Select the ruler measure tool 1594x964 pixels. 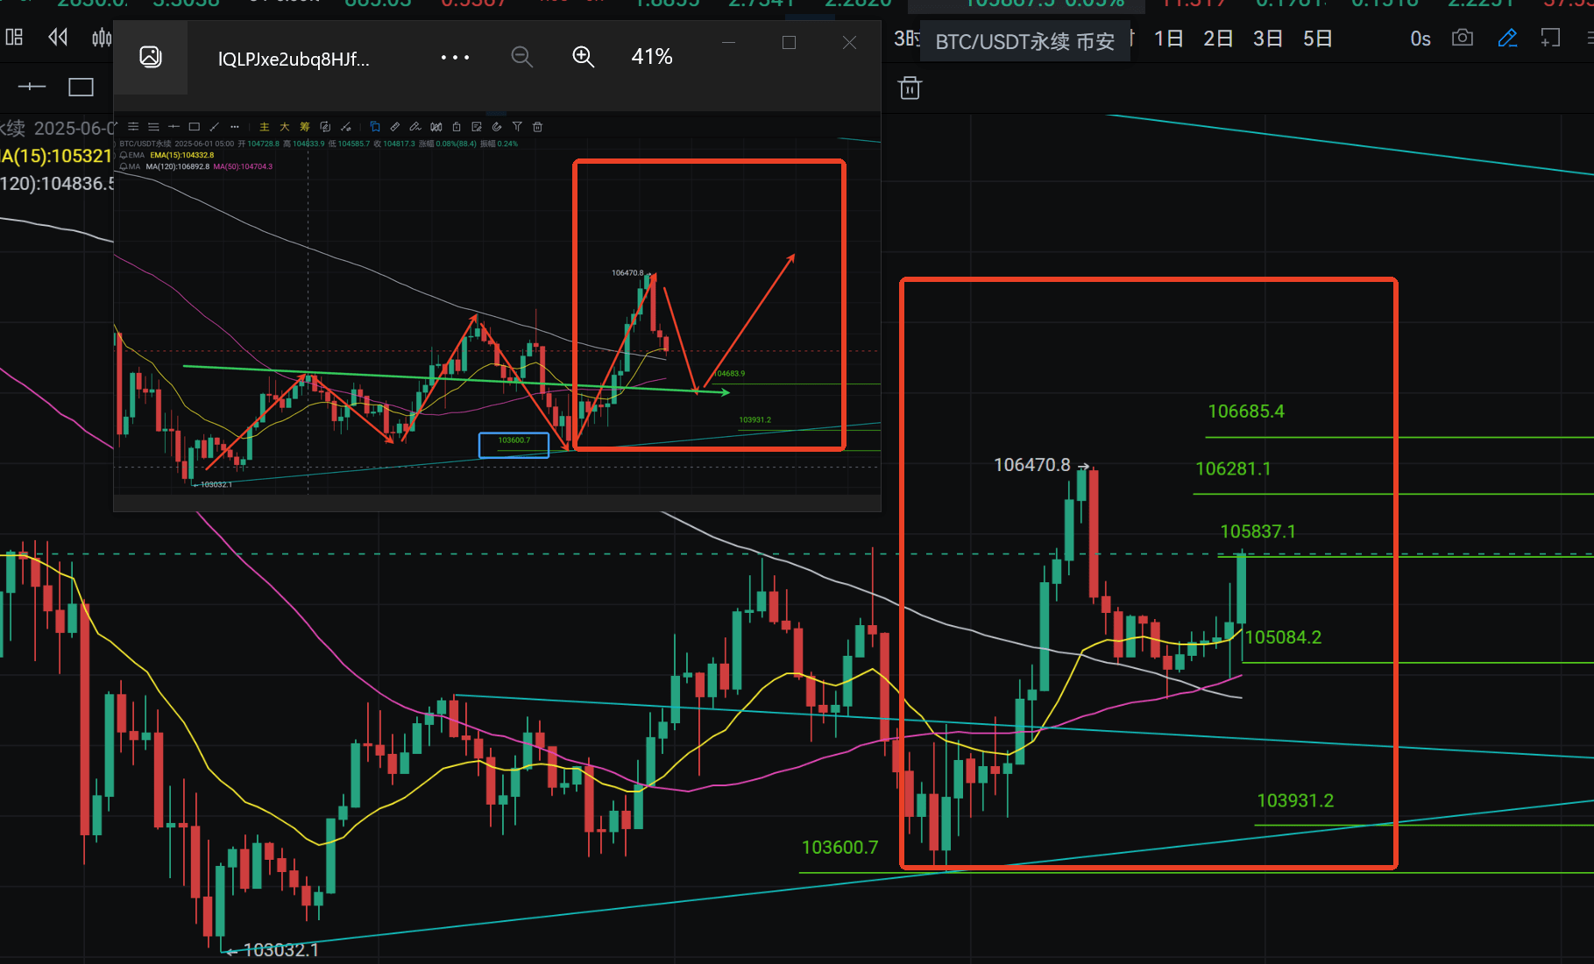pos(395,126)
